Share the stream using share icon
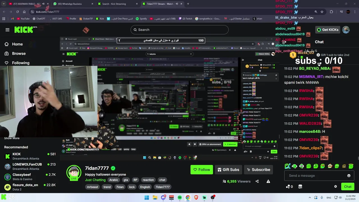 tap(257, 181)
